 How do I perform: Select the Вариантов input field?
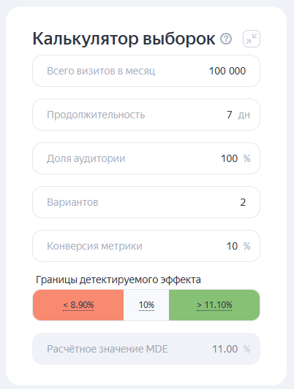click(x=146, y=202)
